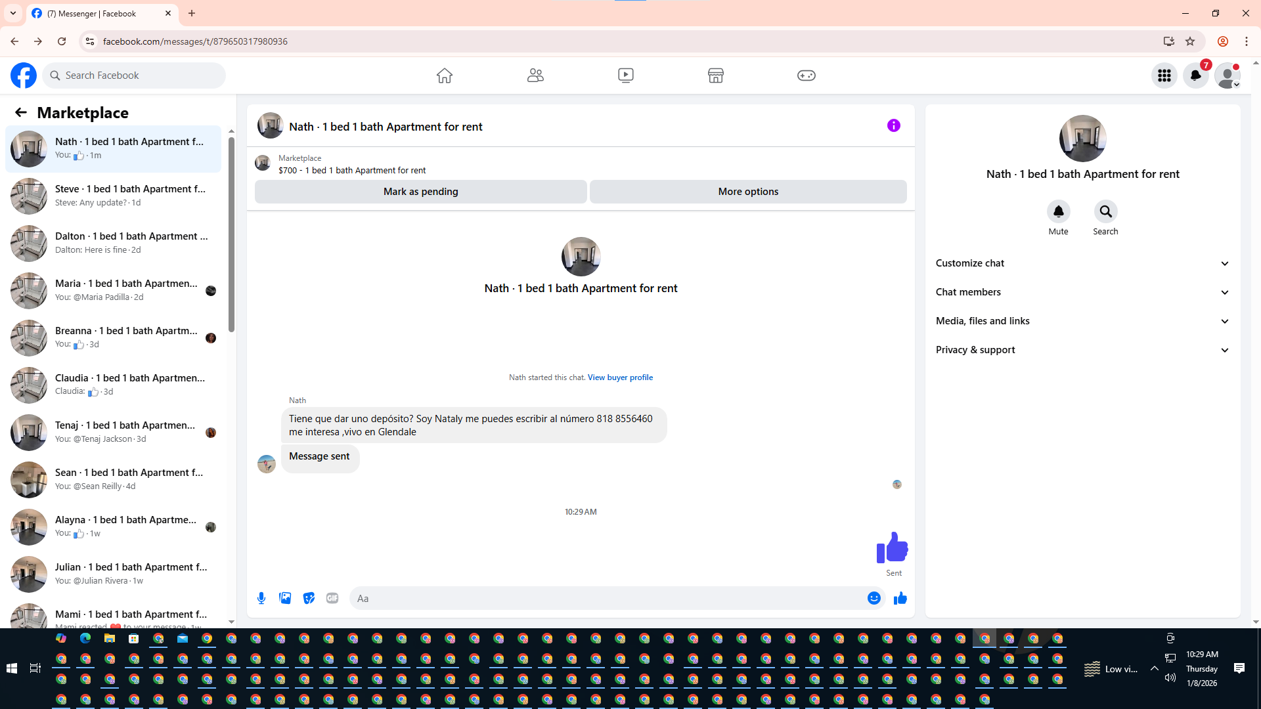Click the browser address bar URL
Image resolution: width=1261 pixels, height=709 pixels.
pos(195,41)
